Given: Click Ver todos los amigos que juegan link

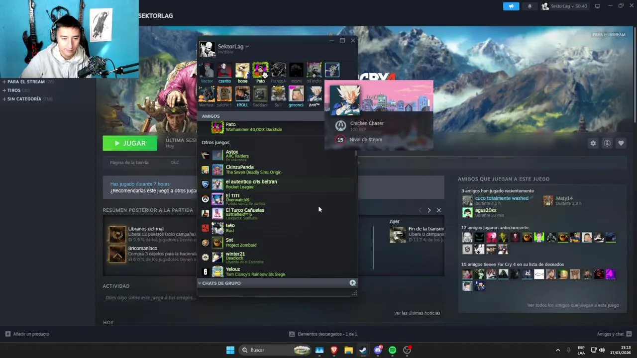Looking at the screenshot, I should point(573,305).
